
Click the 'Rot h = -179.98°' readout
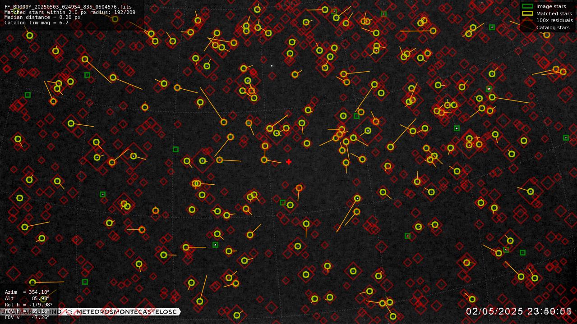[x=29, y=305]
